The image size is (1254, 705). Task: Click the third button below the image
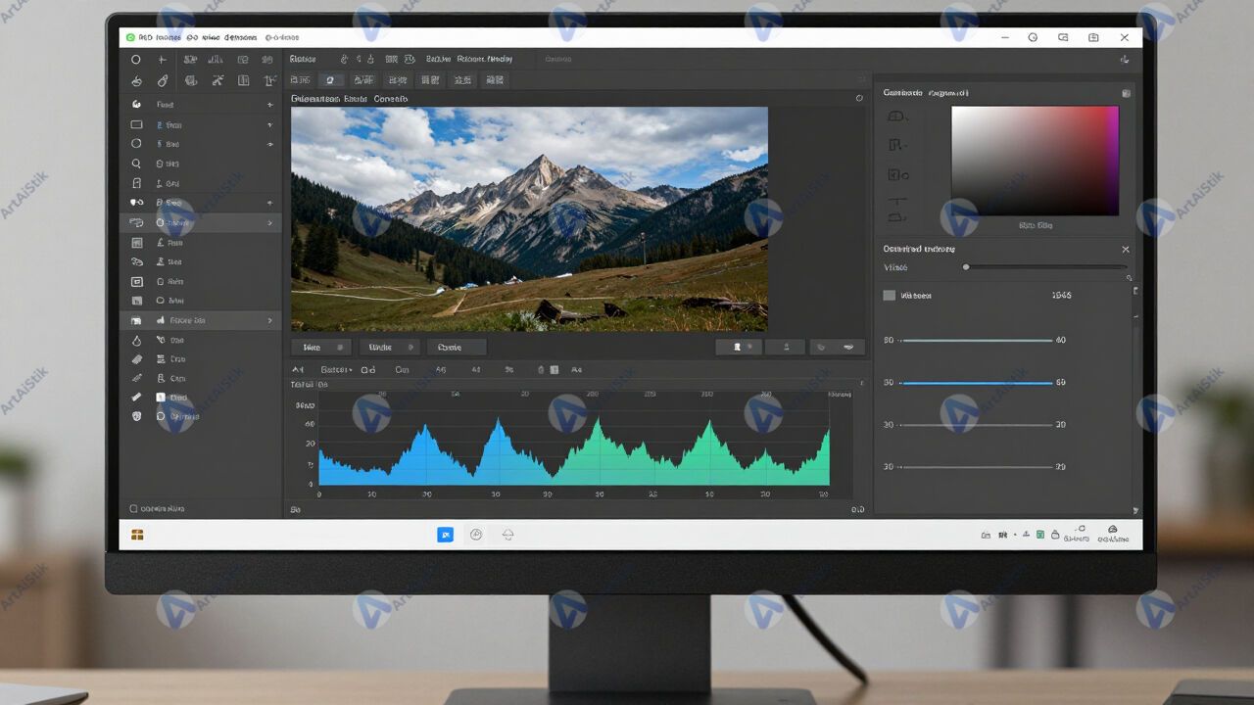pyautogui.click(x=456, y=347)
